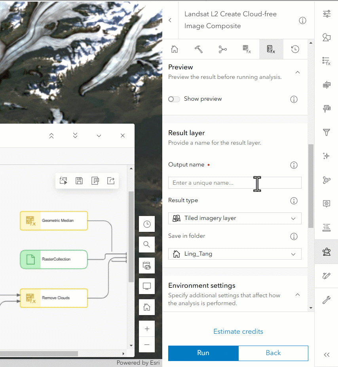Collapse the right sidebar toolbar
Screen dimensions: 338x367
click(327, 355)
